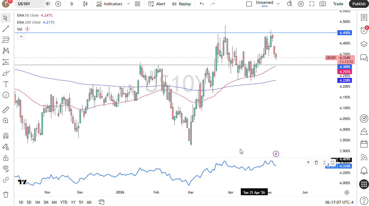Screen dimensions: 369x206
Task: Open the go to date calendar icon
Action: [x=102, y=202]
